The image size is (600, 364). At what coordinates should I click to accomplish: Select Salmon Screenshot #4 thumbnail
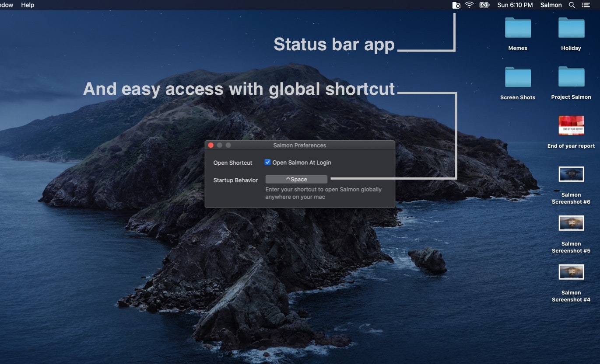click(571, 272)
